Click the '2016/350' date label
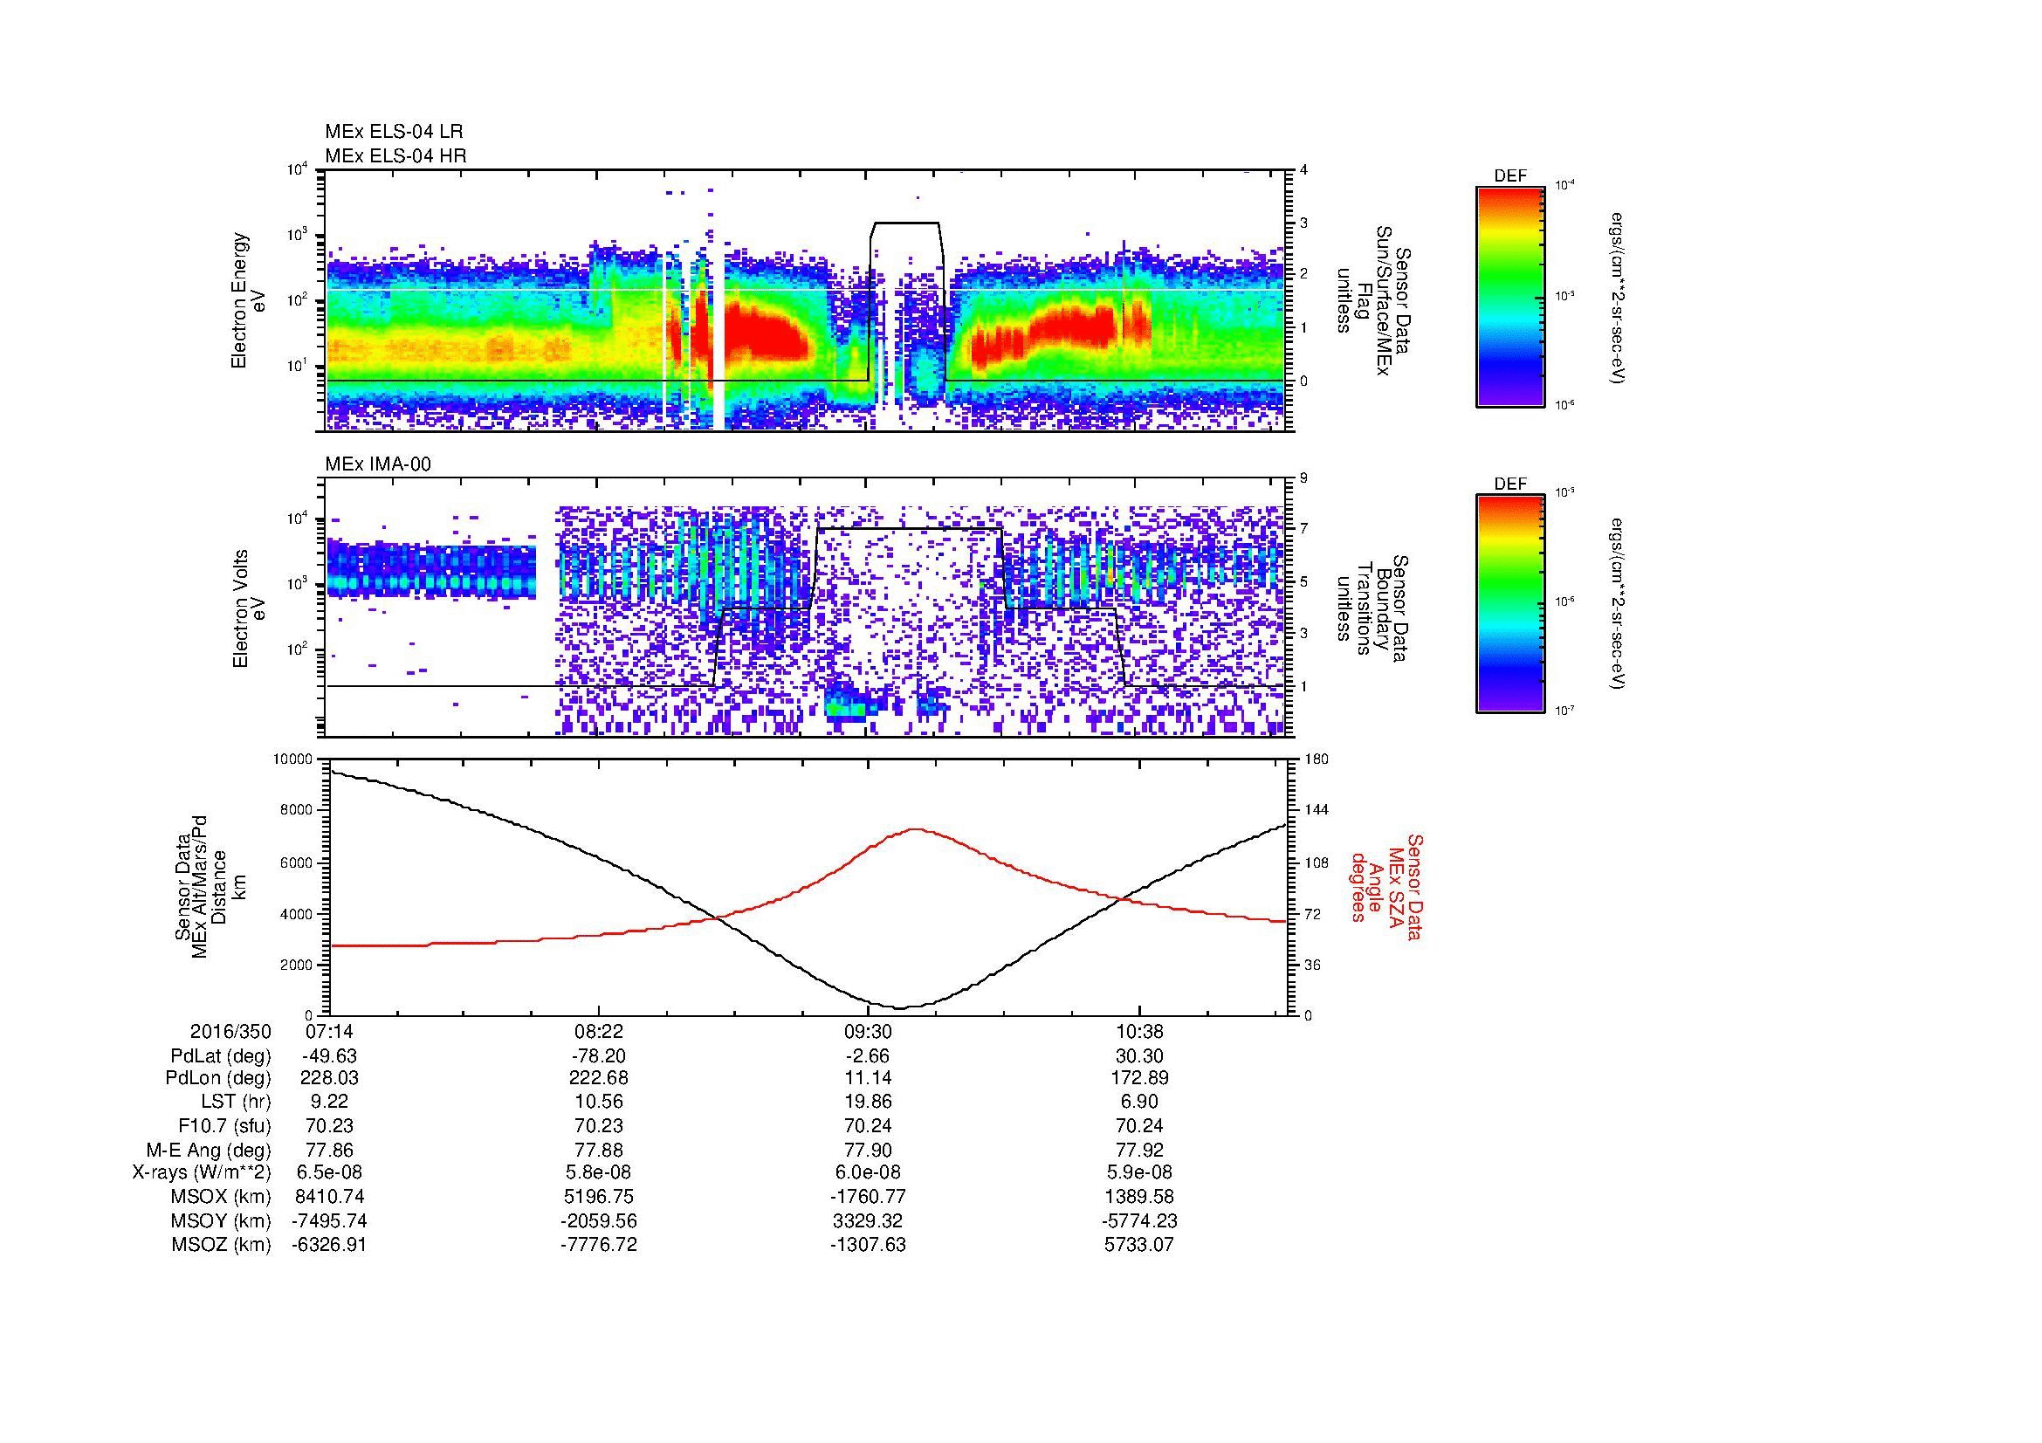 point(230,1032)
